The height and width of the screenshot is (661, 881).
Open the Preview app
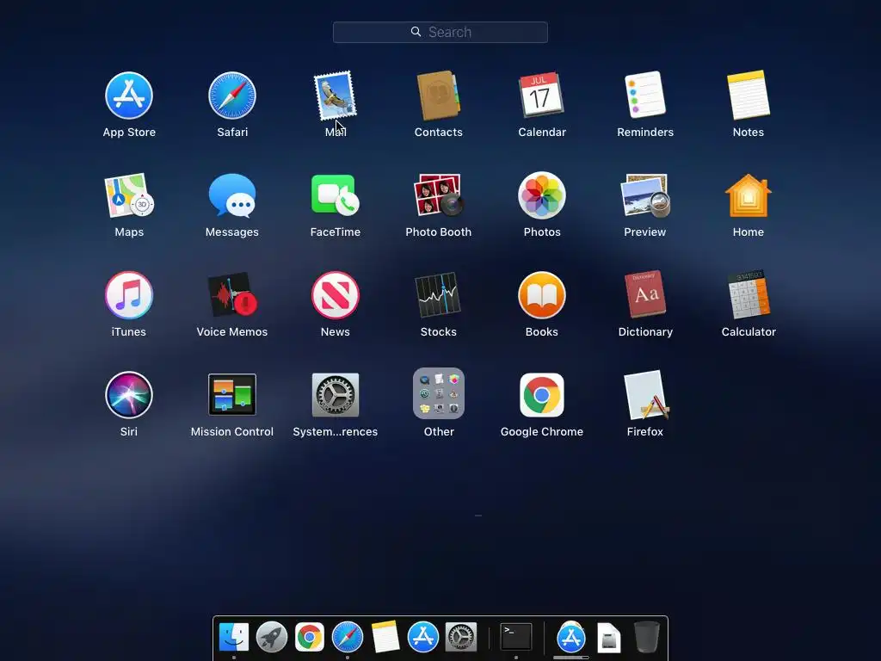[x=645, y=195]
